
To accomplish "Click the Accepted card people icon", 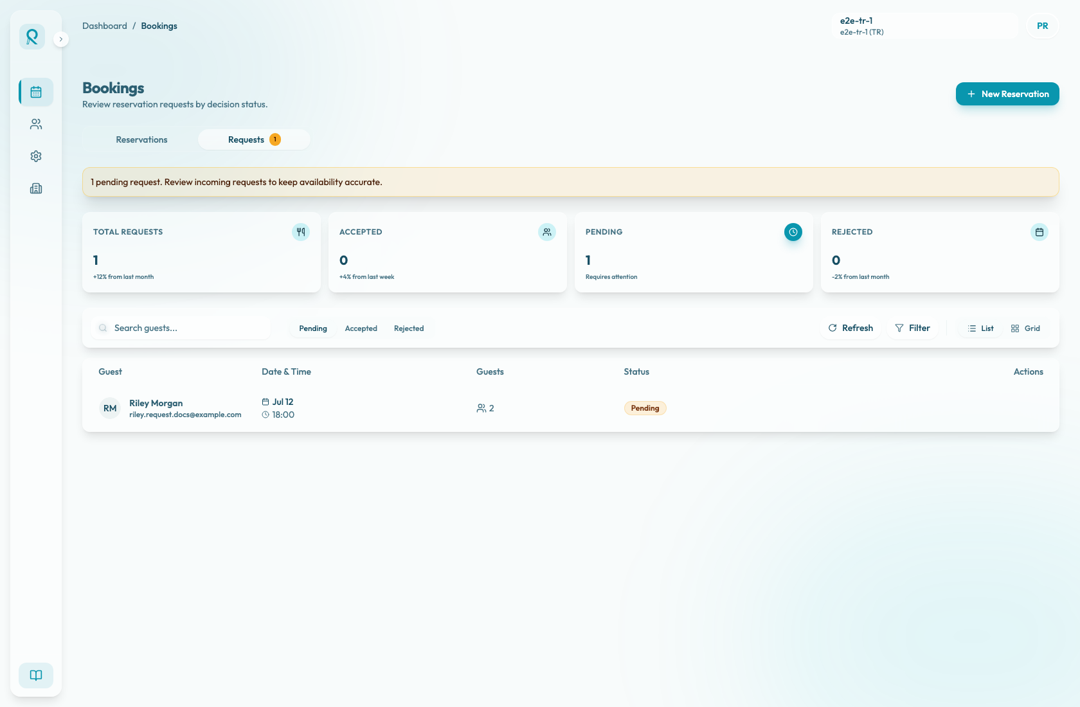I will 547,232.
